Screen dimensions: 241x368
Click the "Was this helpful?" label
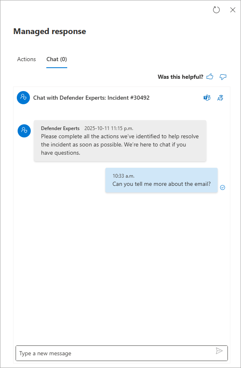(180, 77)
